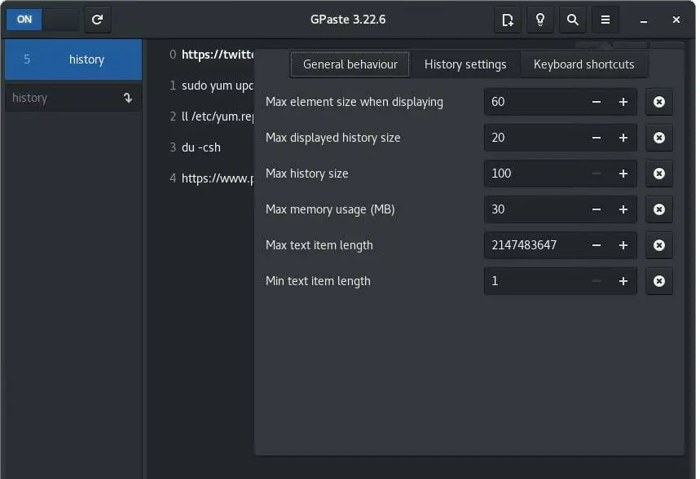Select the history entry in sidebar
Viewport: 700px width, 479px height.
[x=73, y=59]
